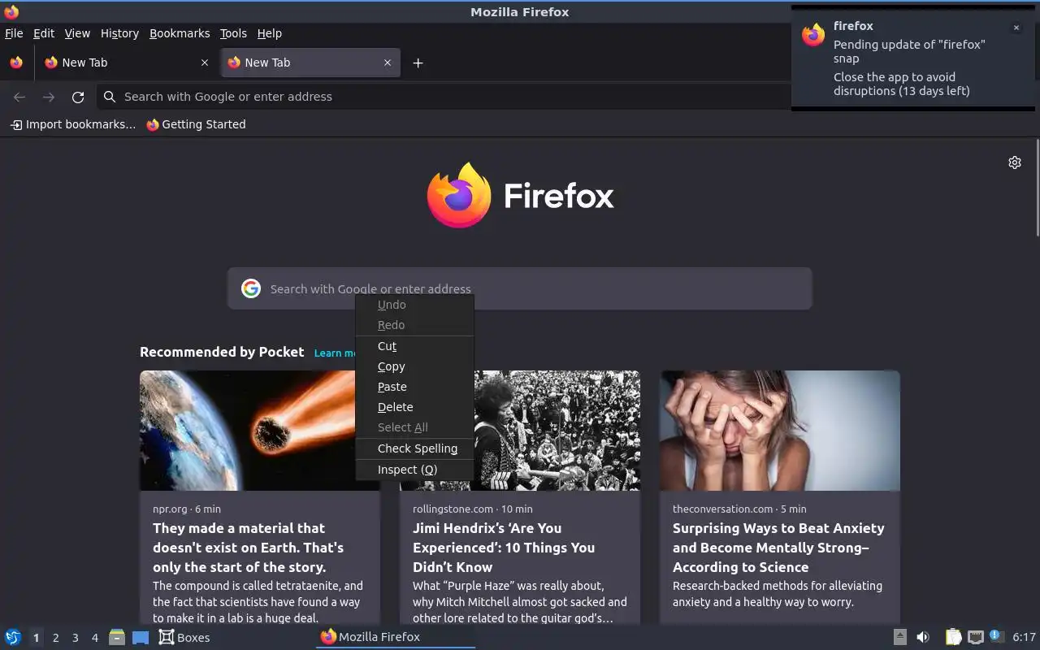Open the npr.org tetrataenite article headline

[248, 548]
